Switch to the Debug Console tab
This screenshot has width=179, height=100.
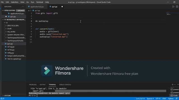click(65, 84)
